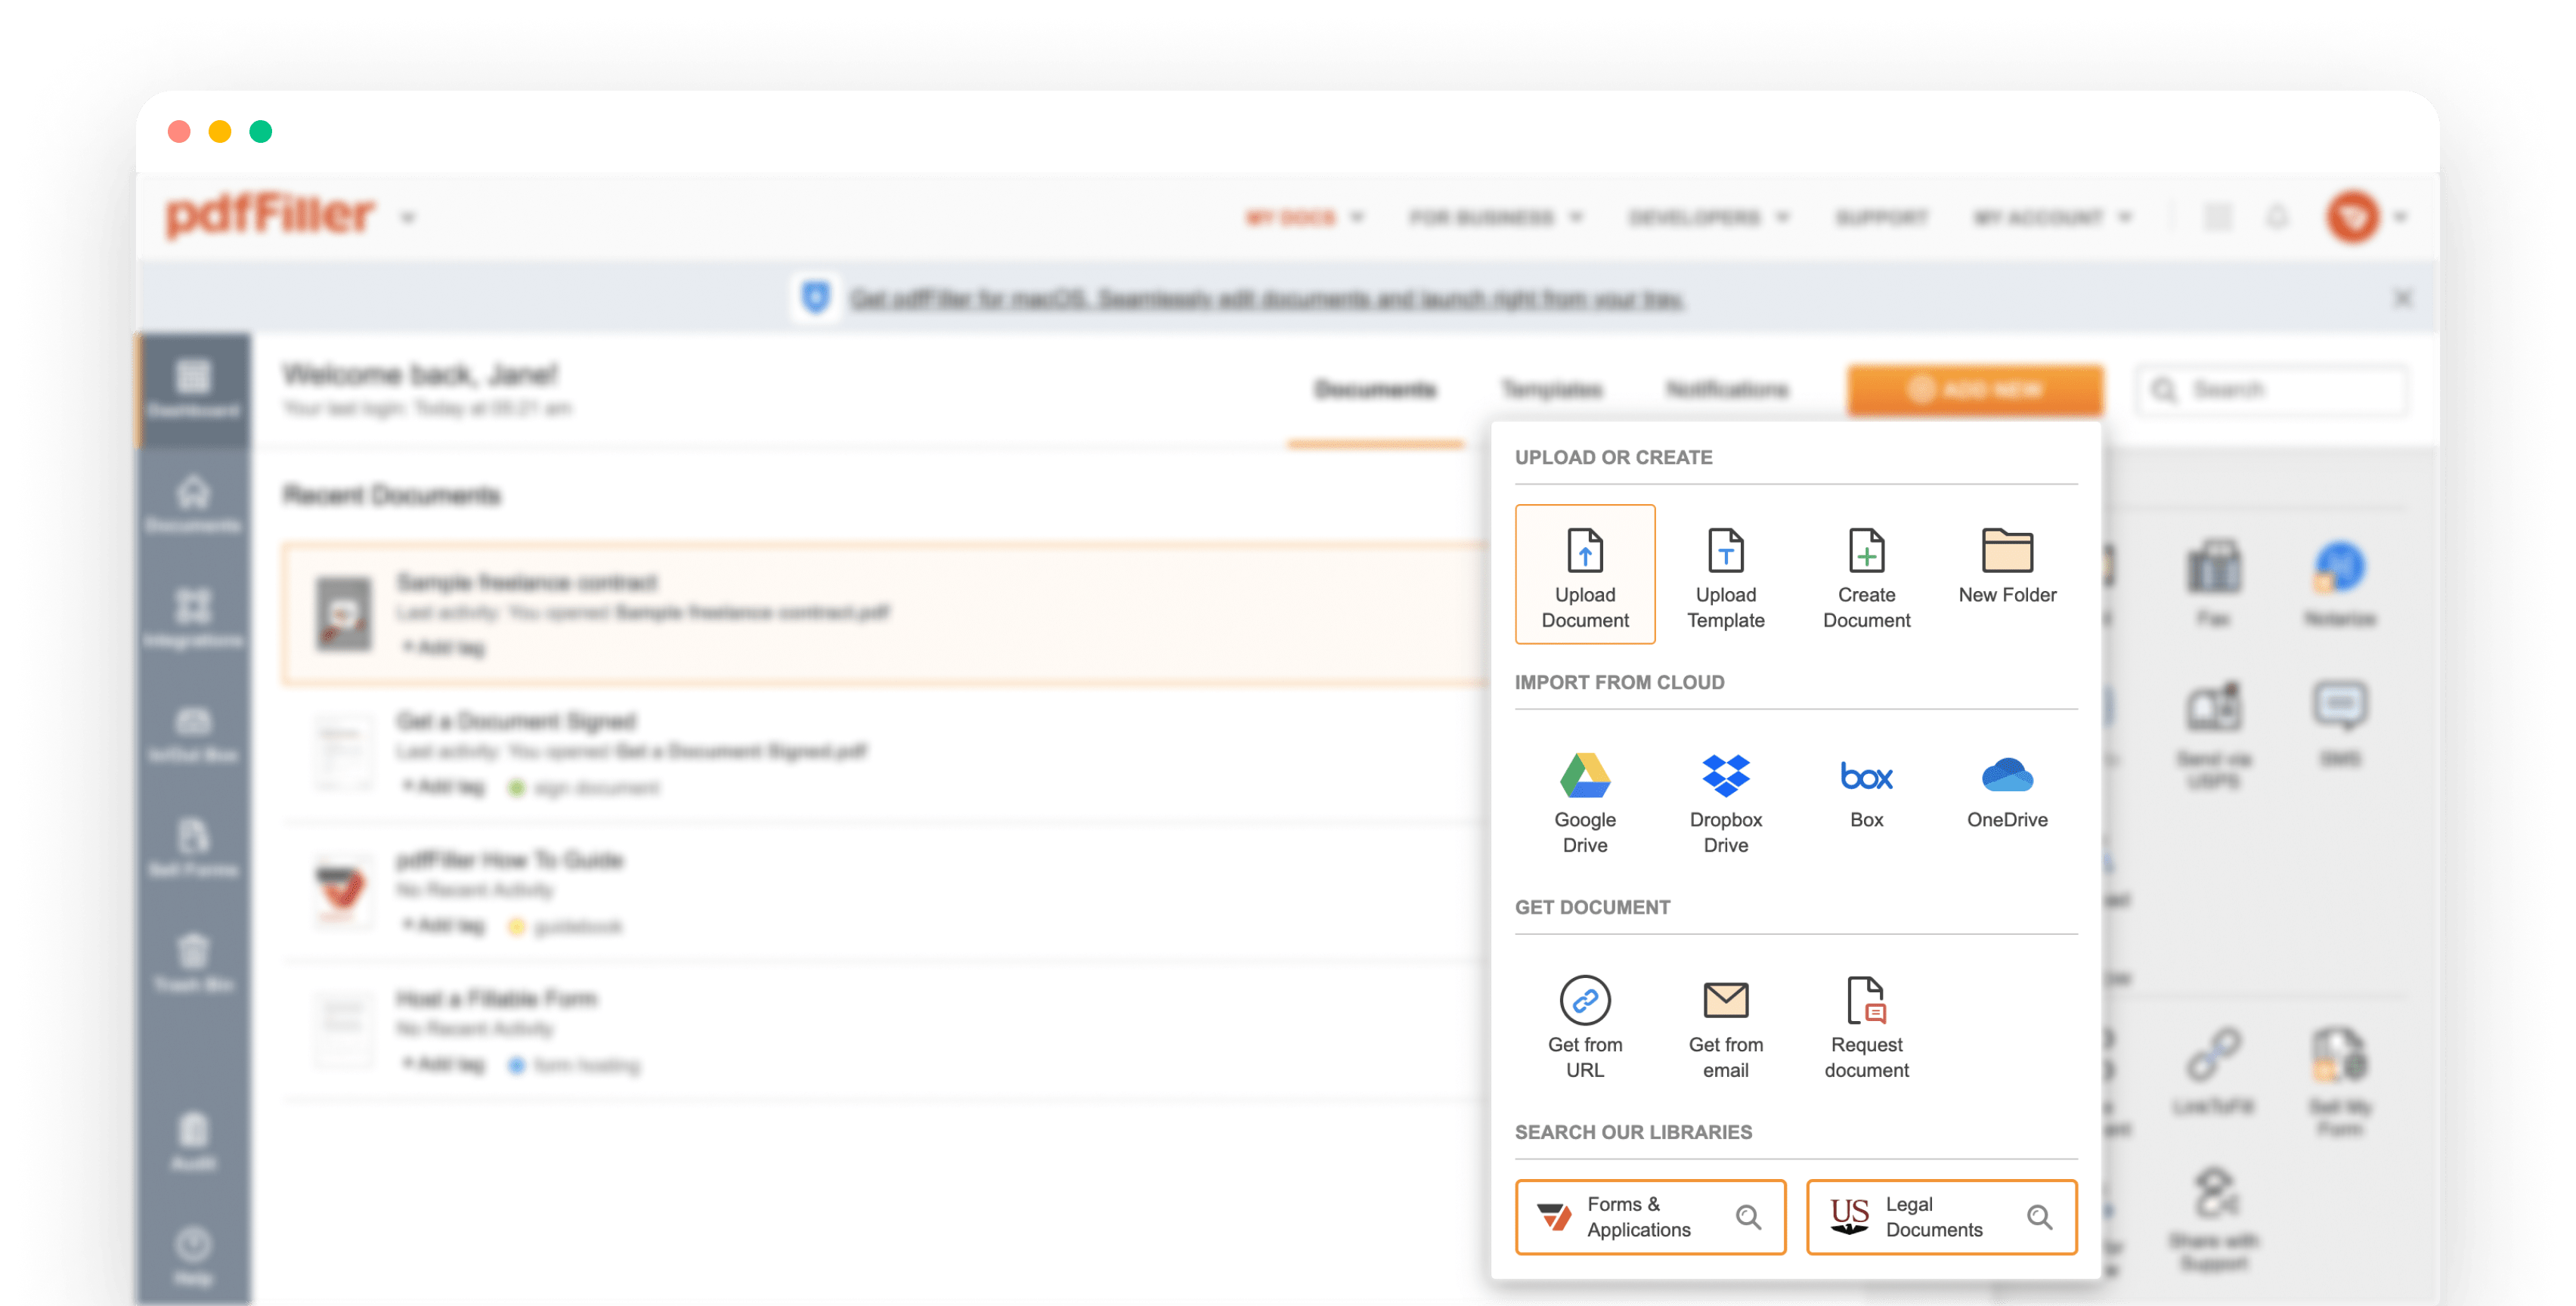
Task: Click the Upload Document icon
Action: (1584, 570)
